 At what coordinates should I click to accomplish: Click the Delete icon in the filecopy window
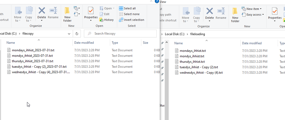click(x=42, y=11)
